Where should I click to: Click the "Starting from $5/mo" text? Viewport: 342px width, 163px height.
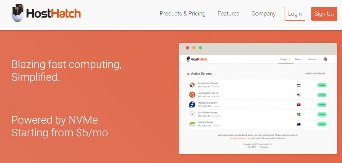pyautogui.click(x=59, y=133)
